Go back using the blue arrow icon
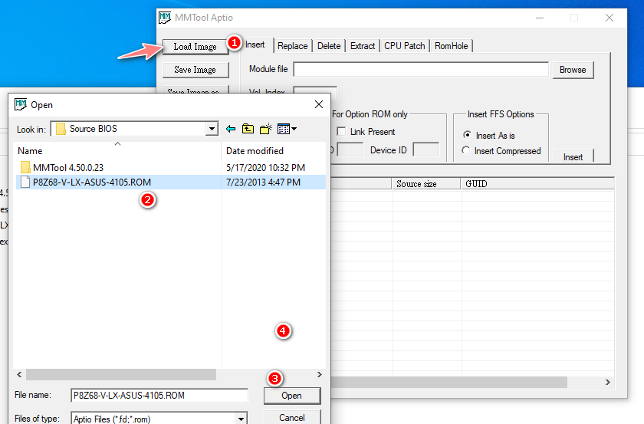The image size is (644, 424). (231, 129)
